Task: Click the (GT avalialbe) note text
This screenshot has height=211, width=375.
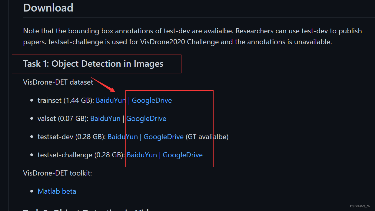Action: click(x=207, y=137)
